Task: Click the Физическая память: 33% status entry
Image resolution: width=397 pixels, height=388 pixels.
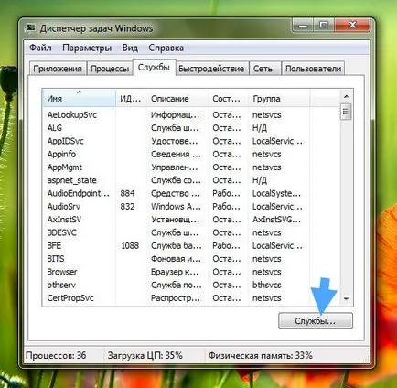Action: point(261,356)
